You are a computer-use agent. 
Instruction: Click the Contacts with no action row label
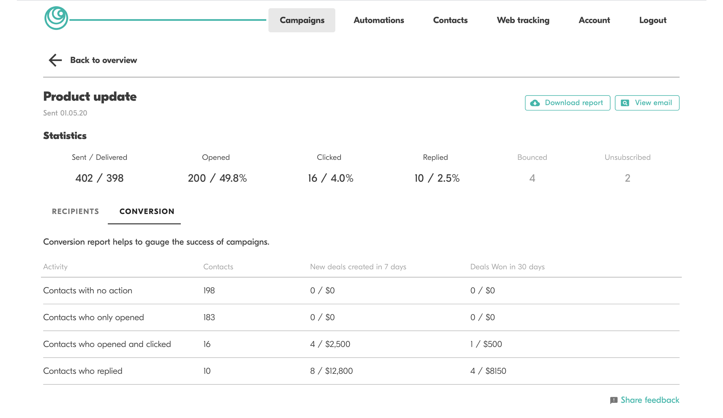coord(87,290)
